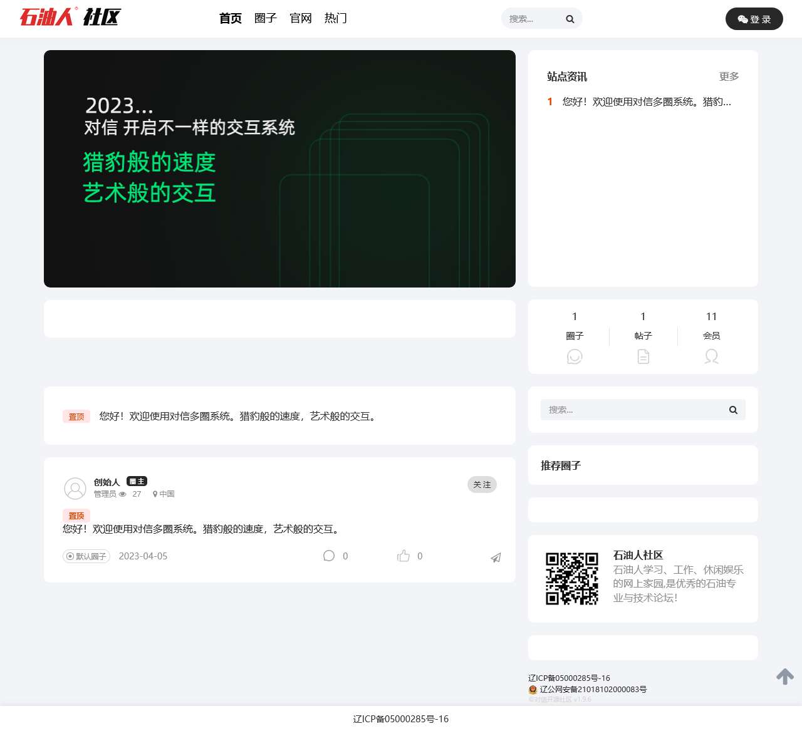Click the 登录 button
Viewport: 802px width, 731px height.
pyautogui.click(x=754, y=19)
